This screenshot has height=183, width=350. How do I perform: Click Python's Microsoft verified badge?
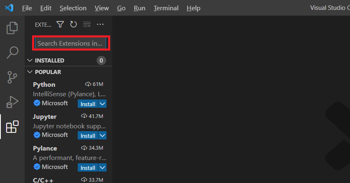click(x=37, y=103)
